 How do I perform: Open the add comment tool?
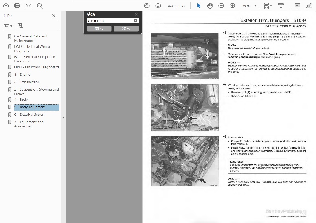(297, 6)
